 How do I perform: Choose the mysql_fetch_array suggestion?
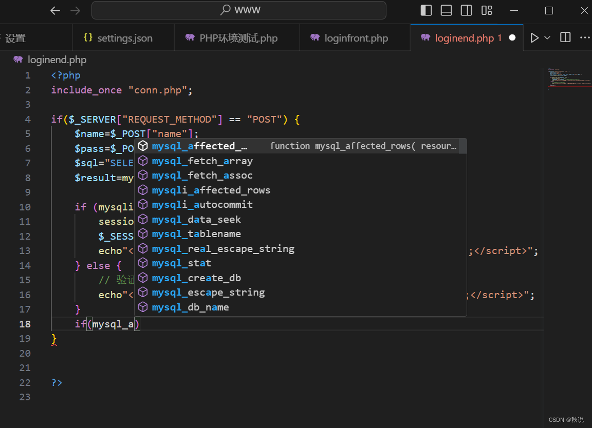(x=301, y=161)
